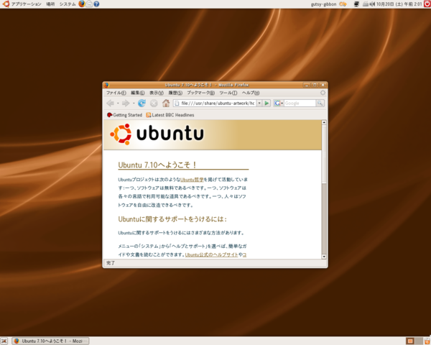The image size is (431, 345).
Task: Switch to the first workspace
Action: (x=410, y=341)
